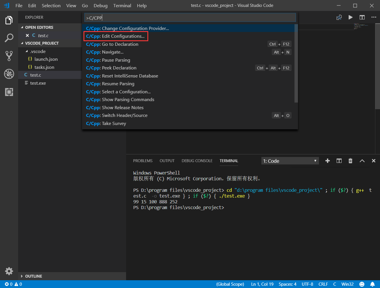
Task: Click the Split Editor icon
Action: 362,17
